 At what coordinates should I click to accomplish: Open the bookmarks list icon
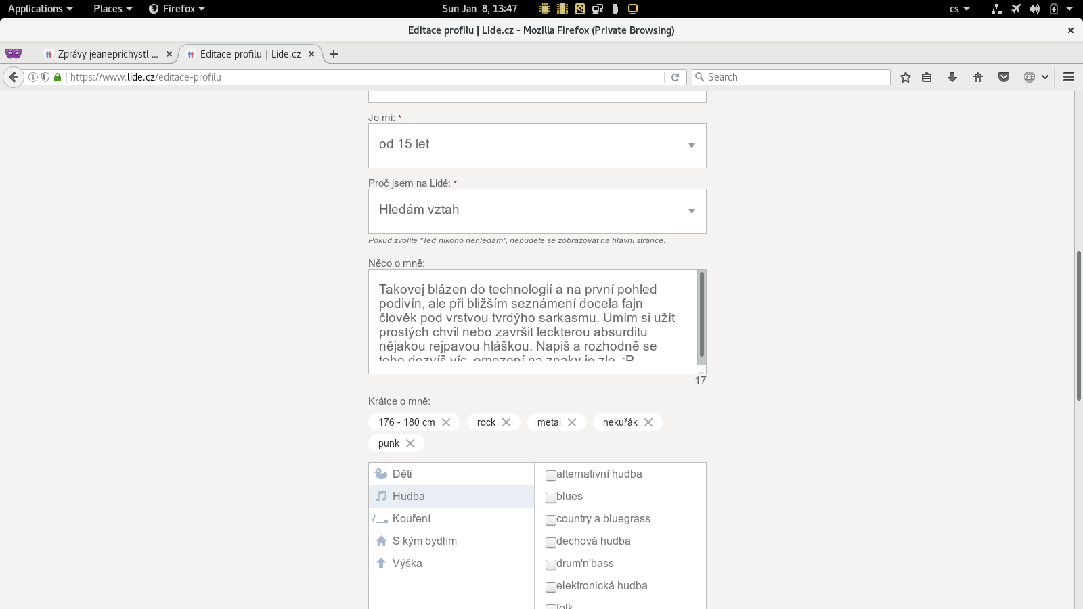[927, 77]
